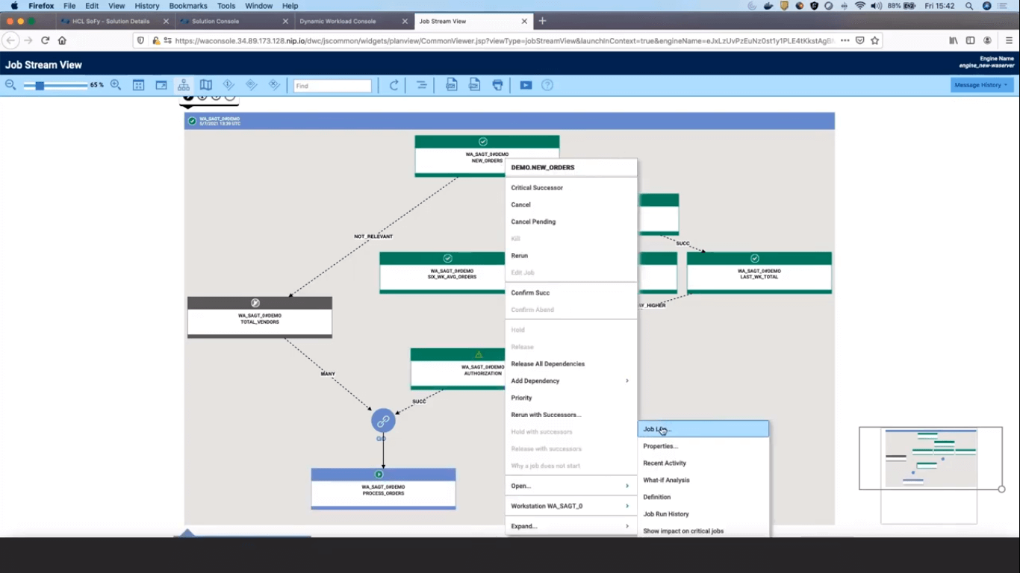Click the hierarchy layout icon in toolbar
The width and height of the screenshot is (1020, 573).
coord(183,85)
